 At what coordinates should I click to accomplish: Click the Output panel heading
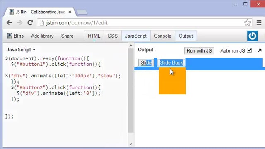145,50
